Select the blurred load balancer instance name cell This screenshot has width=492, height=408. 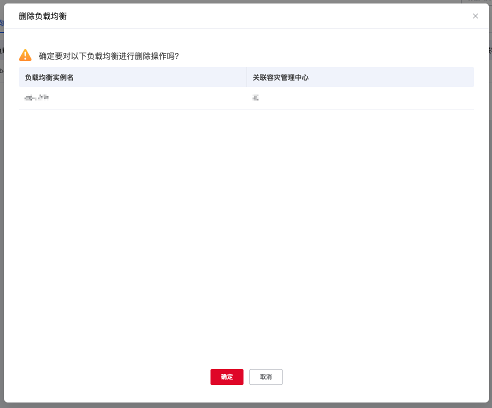(x=36, y=98)
